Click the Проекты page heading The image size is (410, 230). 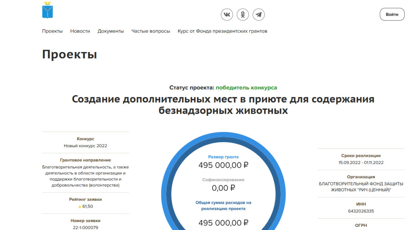pyautogui.click(x=69, y=54)
